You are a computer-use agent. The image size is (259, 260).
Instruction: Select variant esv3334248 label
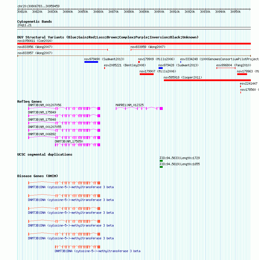[x=219, y=59]
